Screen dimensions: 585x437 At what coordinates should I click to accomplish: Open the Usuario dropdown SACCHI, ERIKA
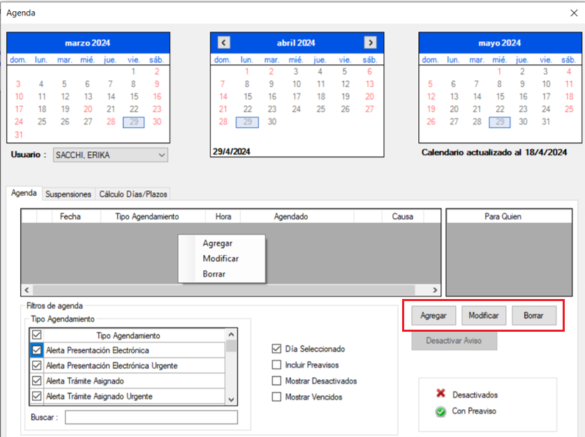(110, 155)
